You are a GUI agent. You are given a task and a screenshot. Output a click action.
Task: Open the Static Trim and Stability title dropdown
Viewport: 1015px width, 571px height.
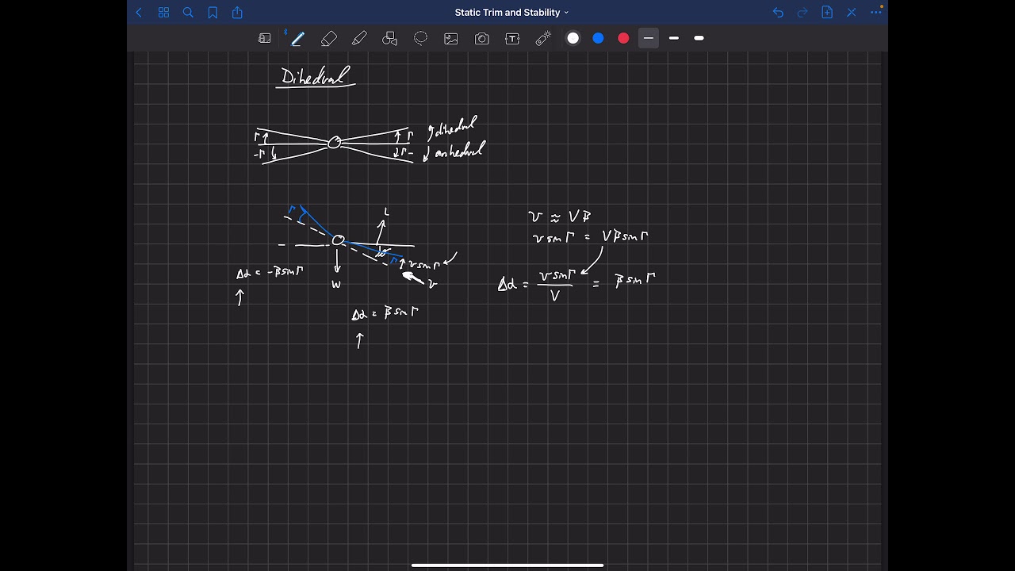click(x=511, y=13)
